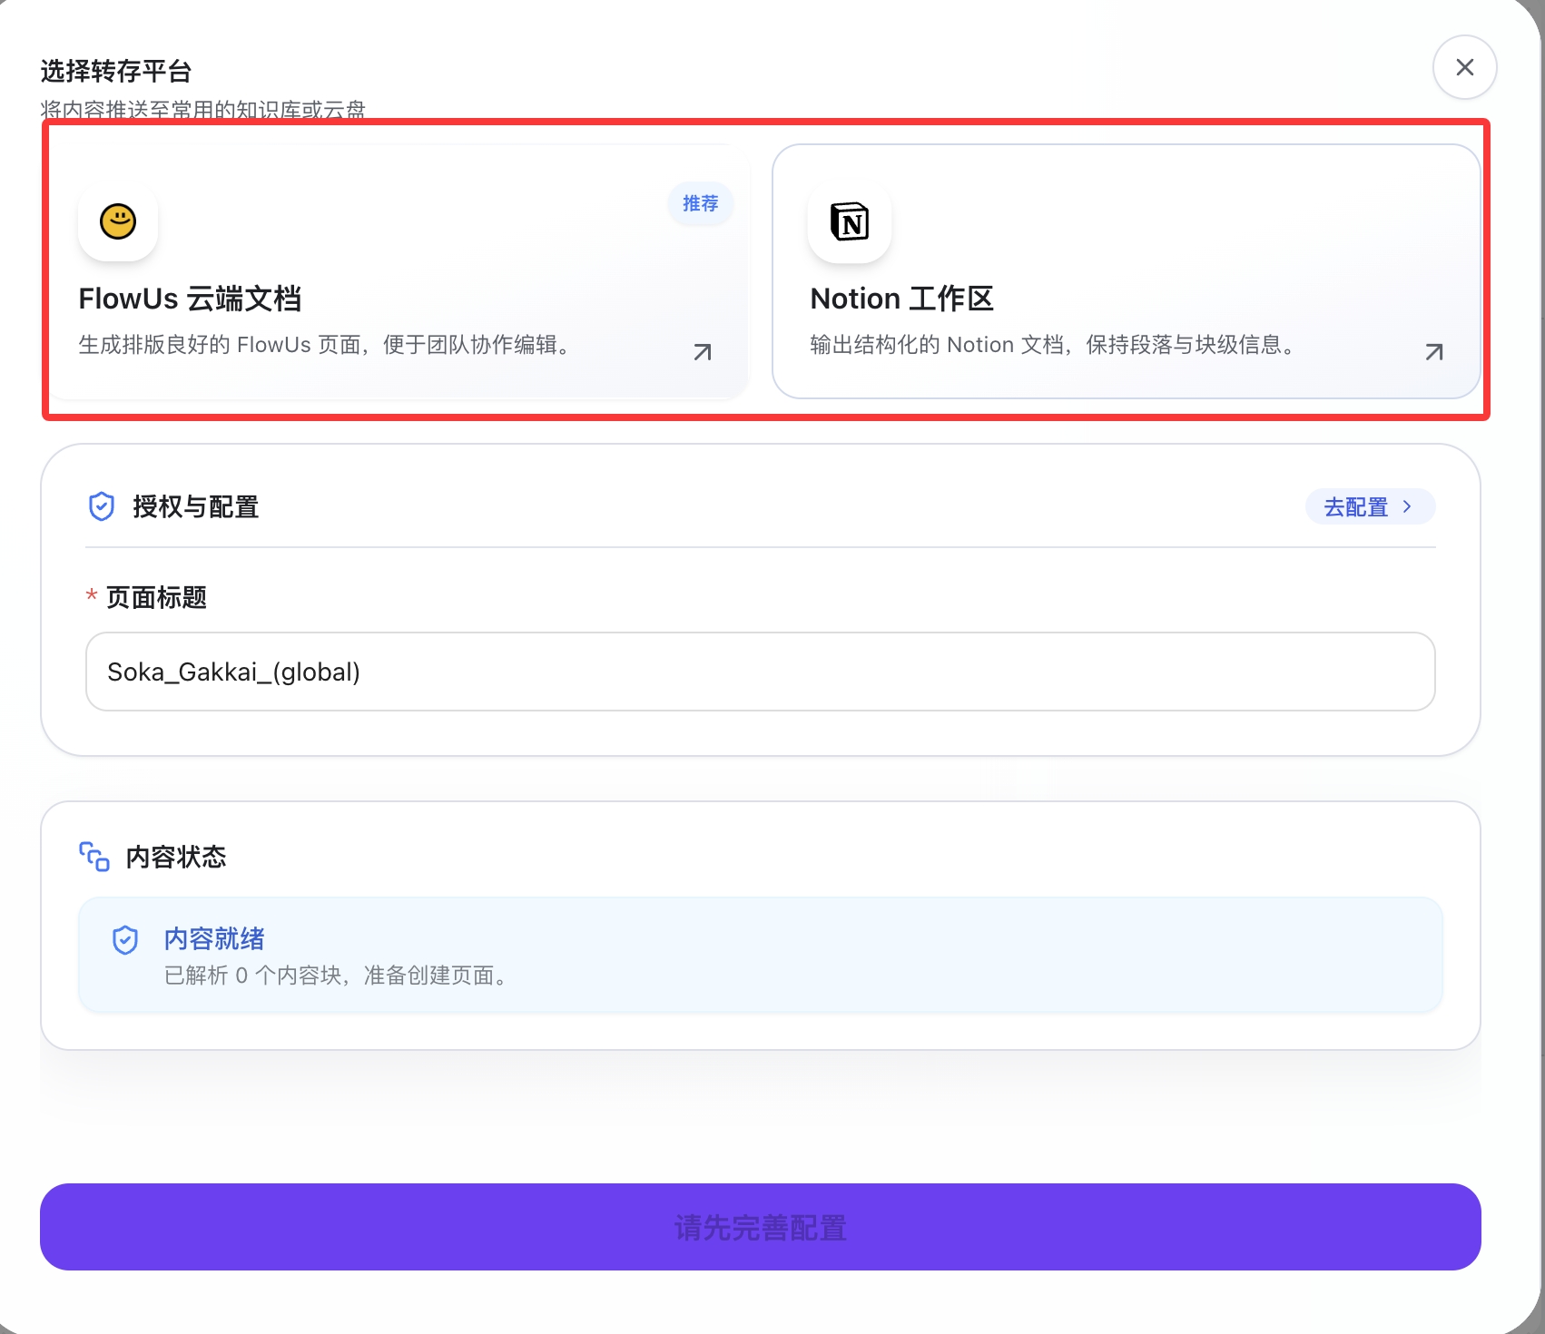The image size is (1545, 1334).
Task: Close the 选择转存平台 dialog
Action: [1464, 67]
